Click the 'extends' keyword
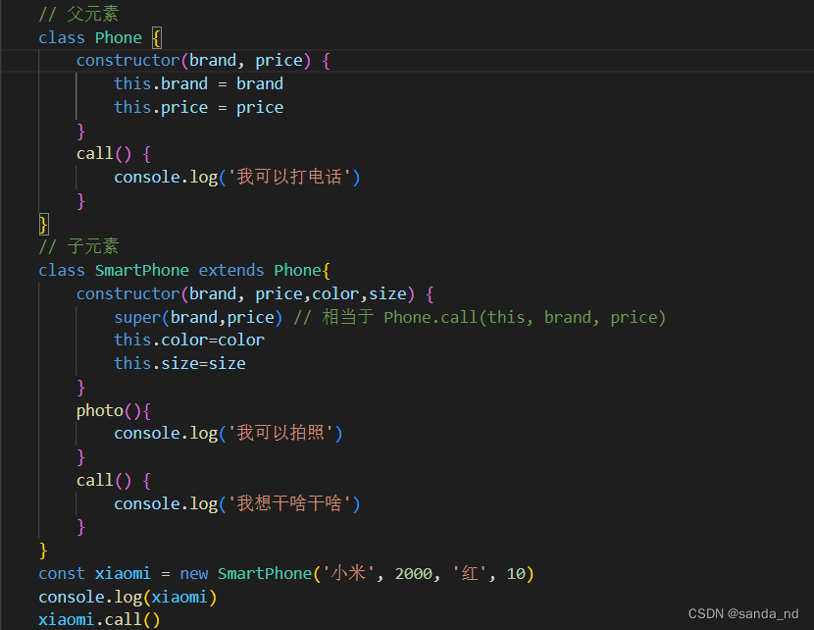 [x=231, y=271]
